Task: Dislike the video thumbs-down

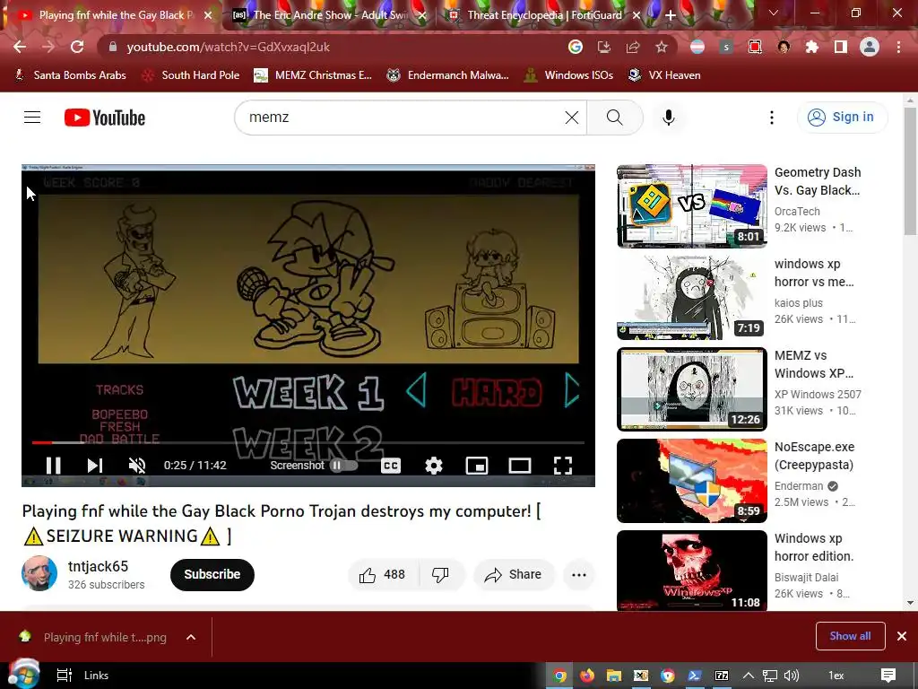Action: tap(441, 575)
